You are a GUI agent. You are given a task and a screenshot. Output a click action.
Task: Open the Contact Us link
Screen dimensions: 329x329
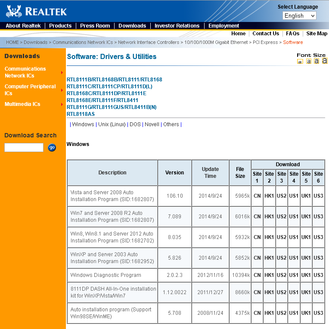tap(266, 34)
